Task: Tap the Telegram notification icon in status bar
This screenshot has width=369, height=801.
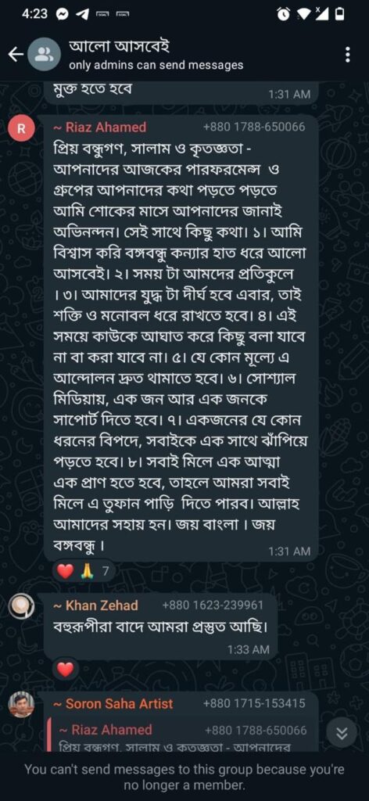Action: pyautogui.click(x=81, y=15)
